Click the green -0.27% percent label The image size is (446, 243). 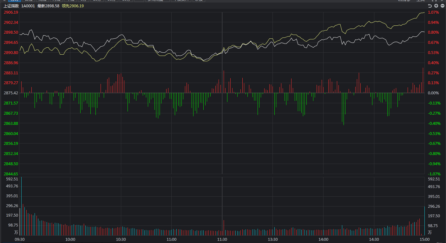[434, 113]
